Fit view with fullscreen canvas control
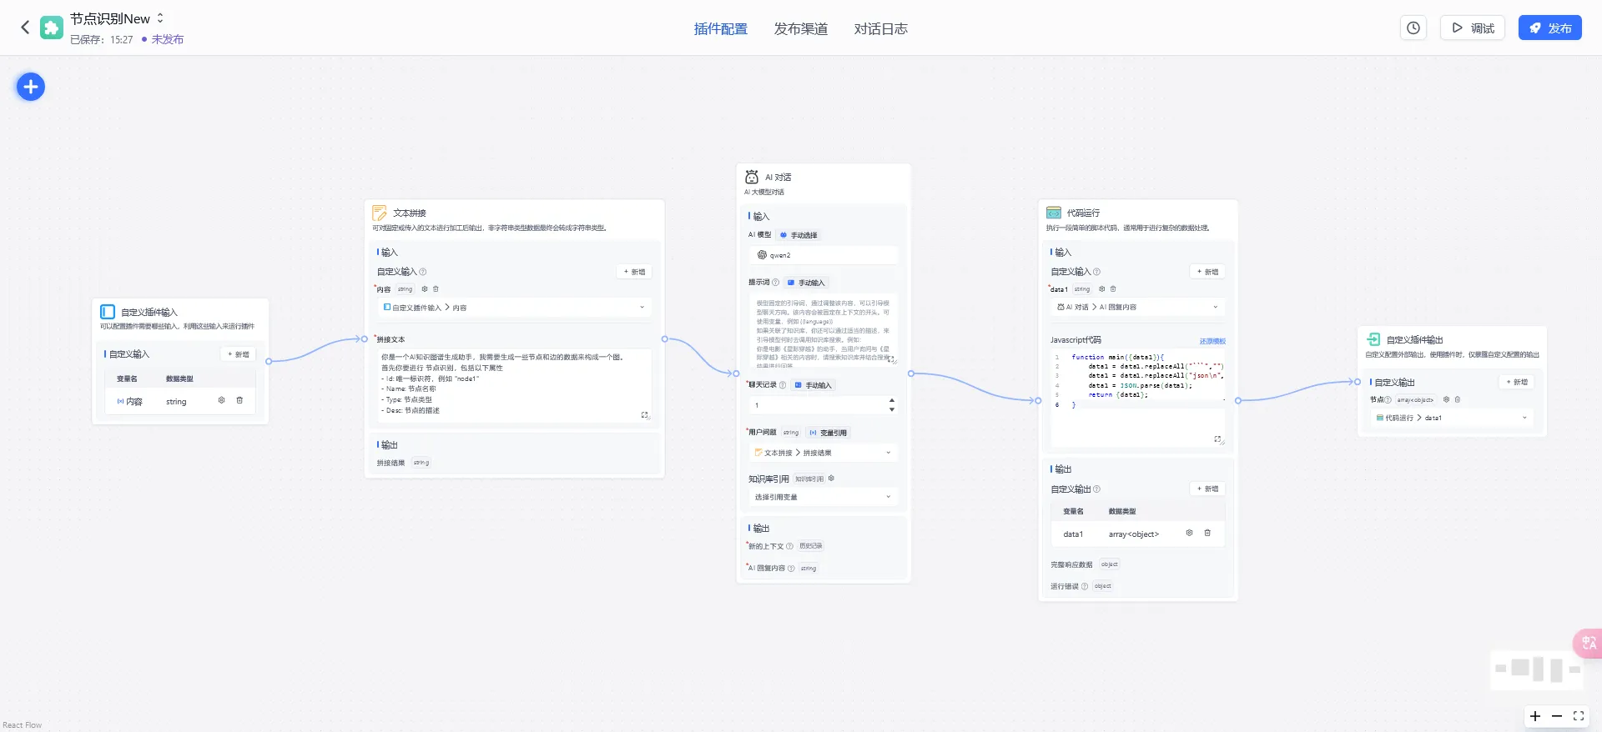This screenshot has width=1602, height=732. [x=1579, y=716]
